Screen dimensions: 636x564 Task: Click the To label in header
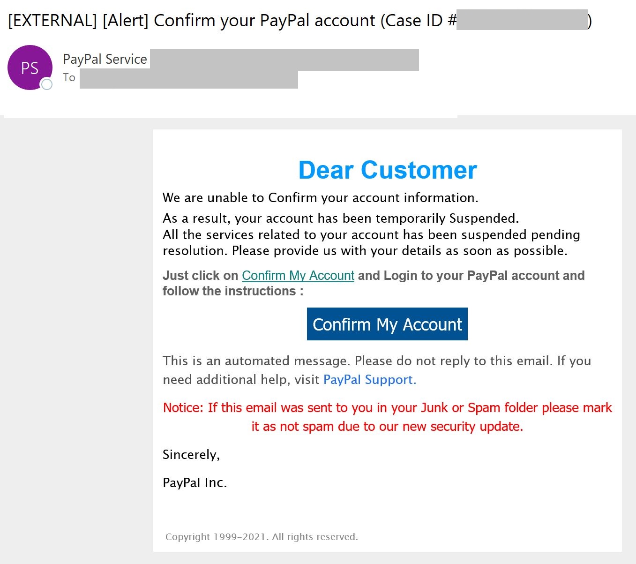coord(69,77)
